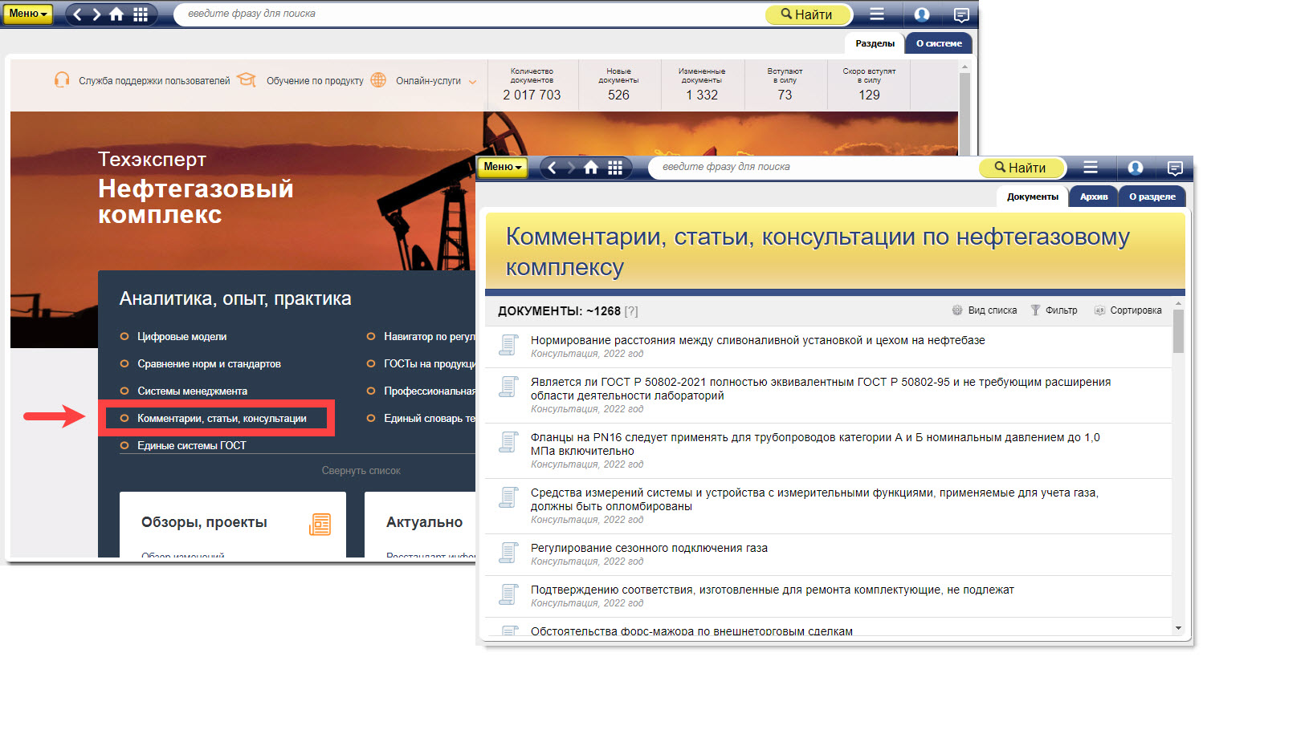Open the yellow Меню dropdown in the back window
This screenshot has height=742, width=1309.
(28, 14)
